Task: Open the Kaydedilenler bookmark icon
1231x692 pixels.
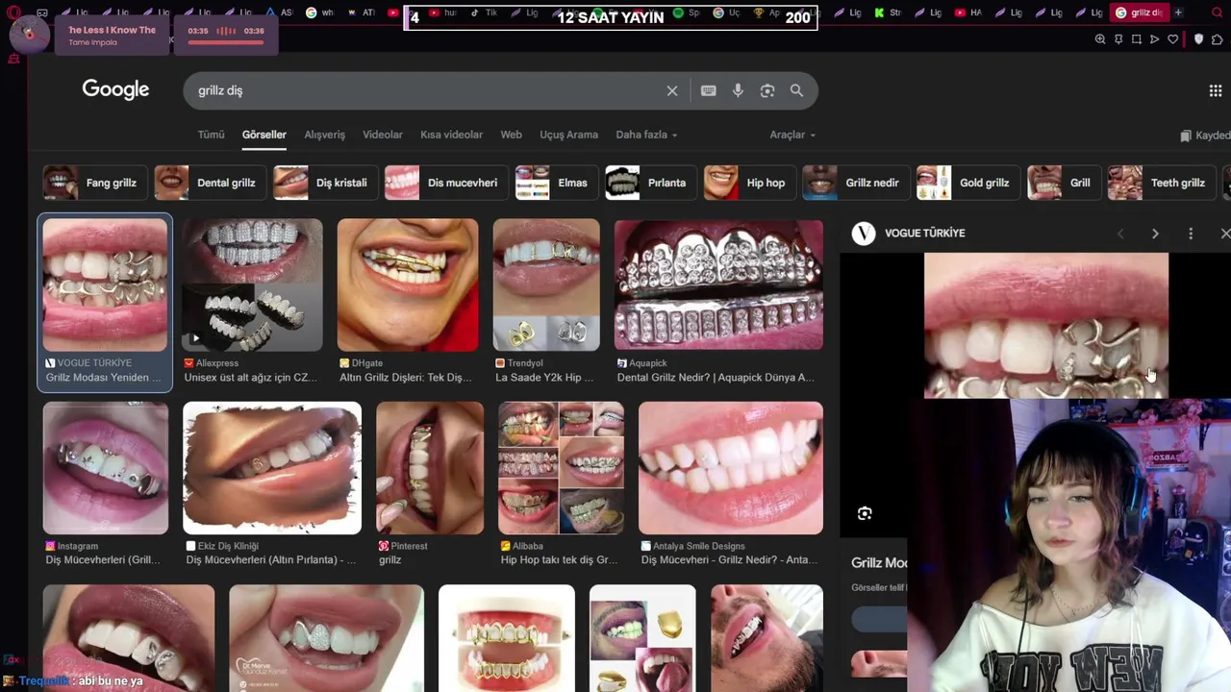Action: (1186, 136)
